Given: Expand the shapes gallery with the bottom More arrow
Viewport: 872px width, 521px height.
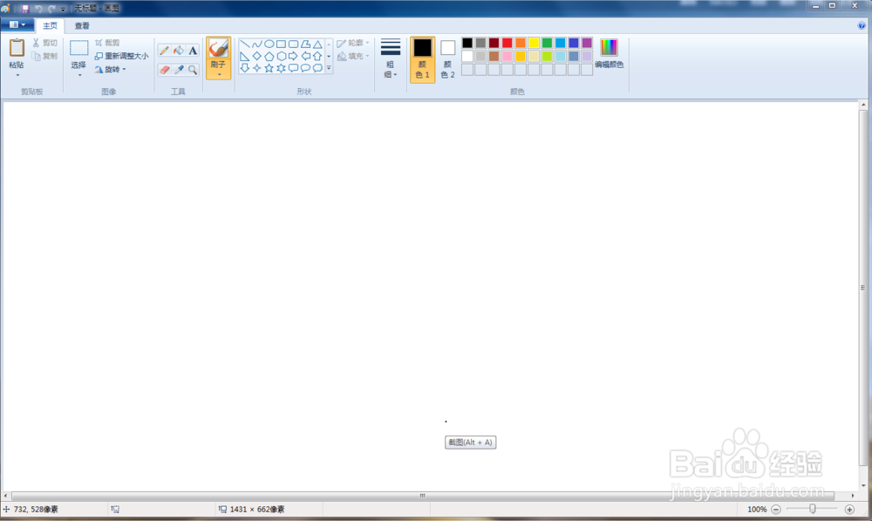Looking at the screenshot, I should point(329,68).
